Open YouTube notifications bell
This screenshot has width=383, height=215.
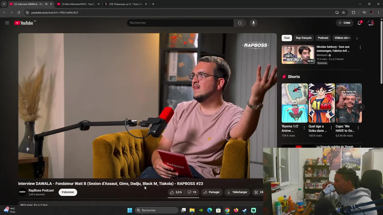tap(359, 23)
